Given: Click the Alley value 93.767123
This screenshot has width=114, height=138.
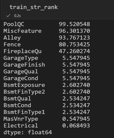Looking at the screenshot, I should click(x=74, y=38).
